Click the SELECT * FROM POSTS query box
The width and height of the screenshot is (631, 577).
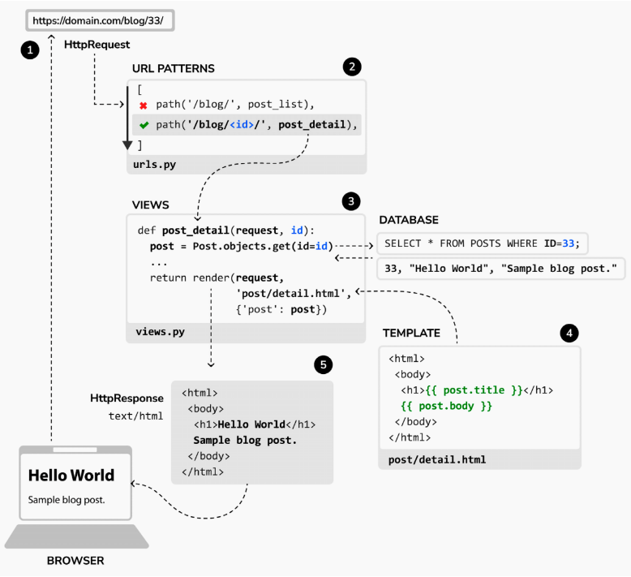485,243
